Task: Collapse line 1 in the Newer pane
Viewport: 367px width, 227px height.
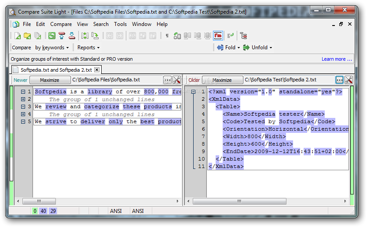Action: (x=23, y=92)
